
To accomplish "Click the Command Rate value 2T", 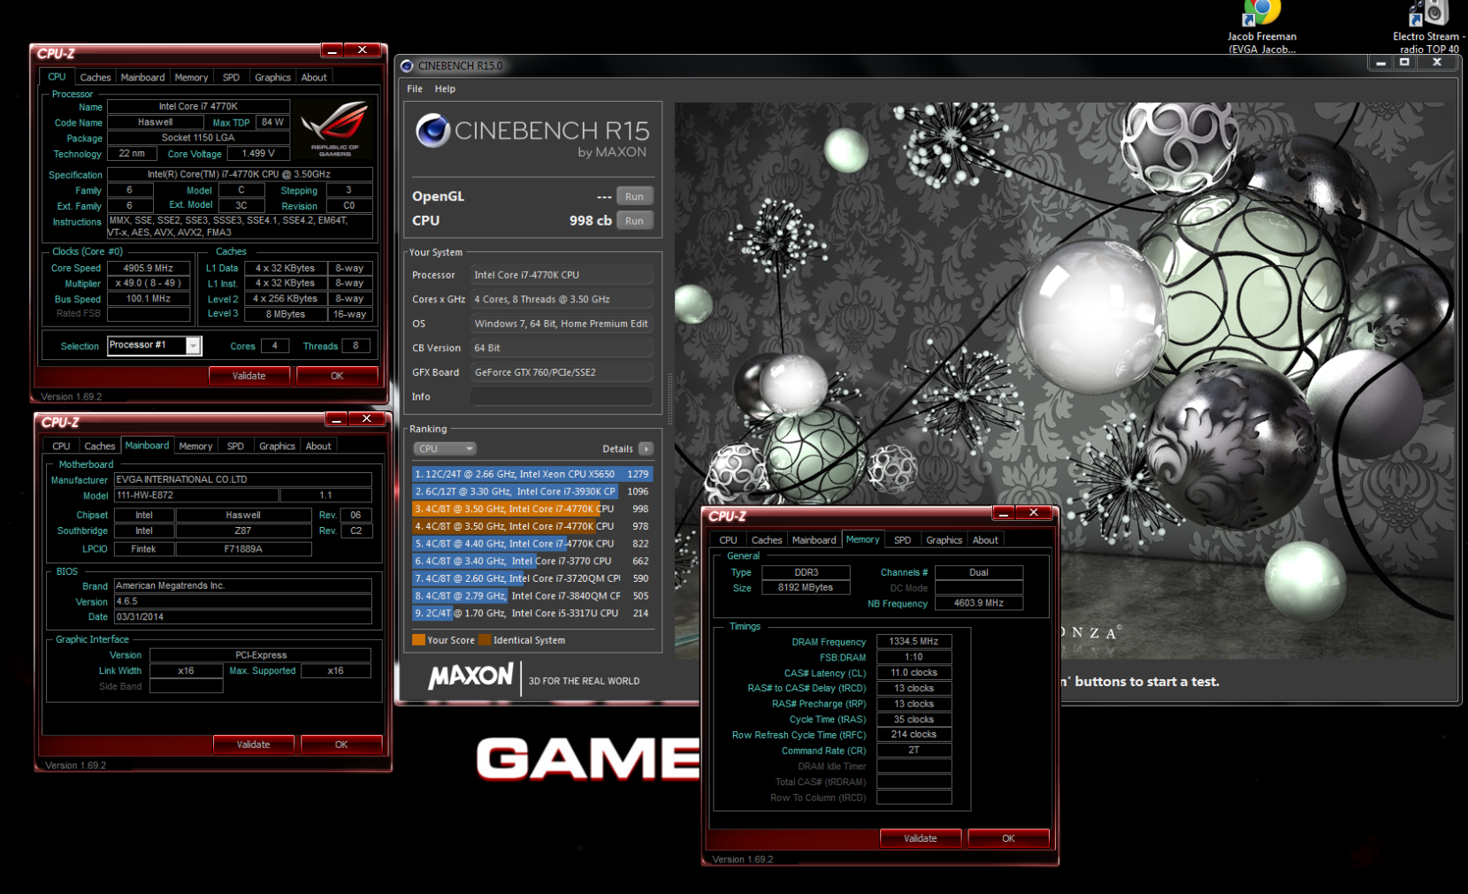I will 914,751.
